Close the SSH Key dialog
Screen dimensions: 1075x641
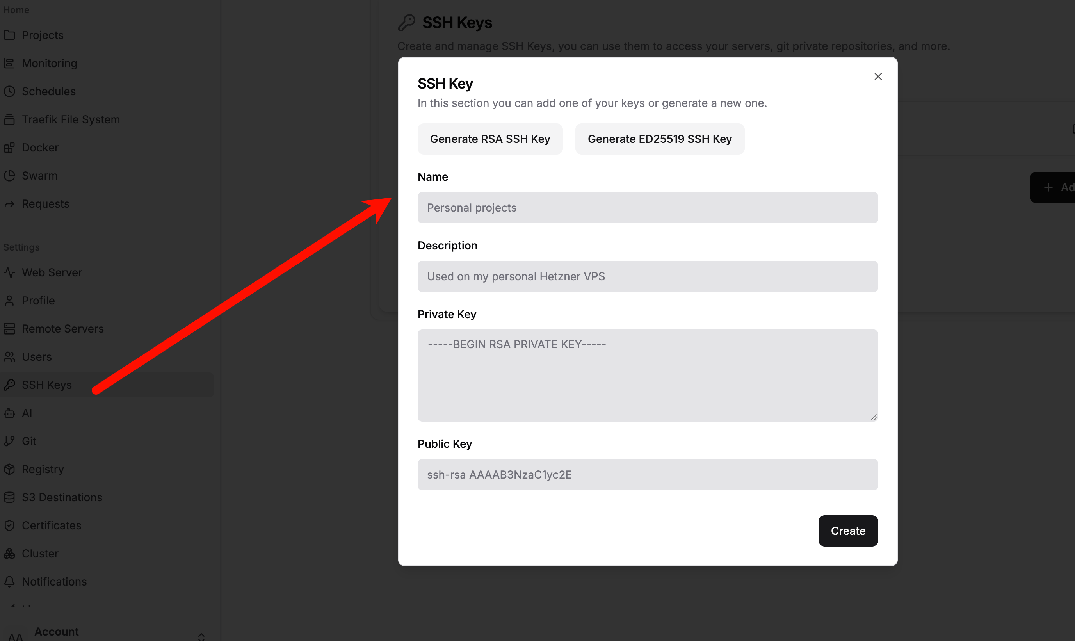[x=877, y=77]
